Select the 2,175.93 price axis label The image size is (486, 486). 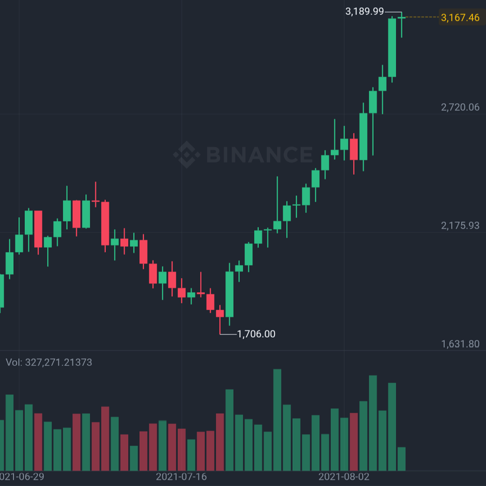460,225
